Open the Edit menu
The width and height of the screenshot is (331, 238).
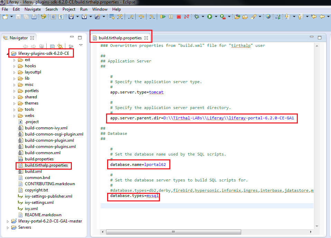16,9
